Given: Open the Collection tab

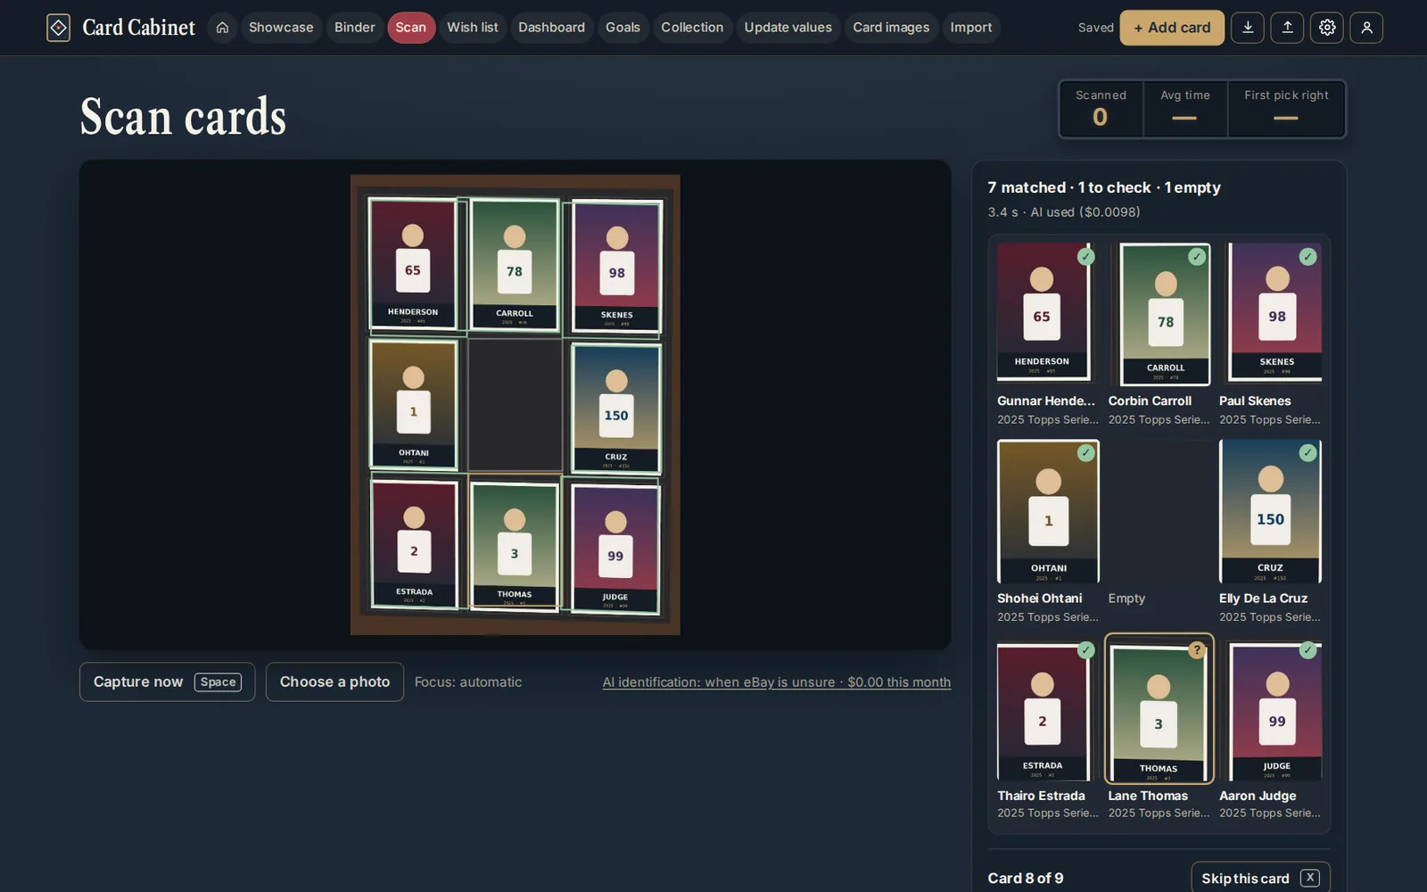Looking at the screenshot, I should [692, 28].
